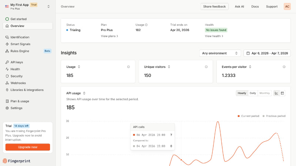Image resolution: width=296 pixels, height=166 pixels.
Task: Follow the View plans link
Action: coord(110,36)
